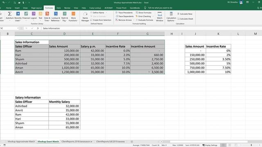Open Math & Trig functions
This screenshot has height=147, width=262.
[65, 16]
